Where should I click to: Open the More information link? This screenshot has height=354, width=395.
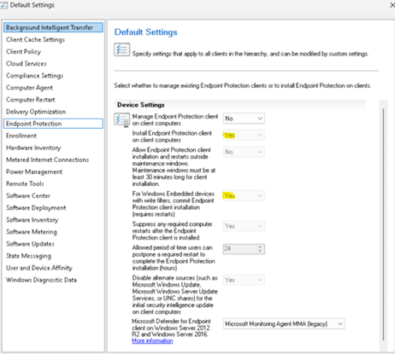pyautogui.click(x=152, y=340)
